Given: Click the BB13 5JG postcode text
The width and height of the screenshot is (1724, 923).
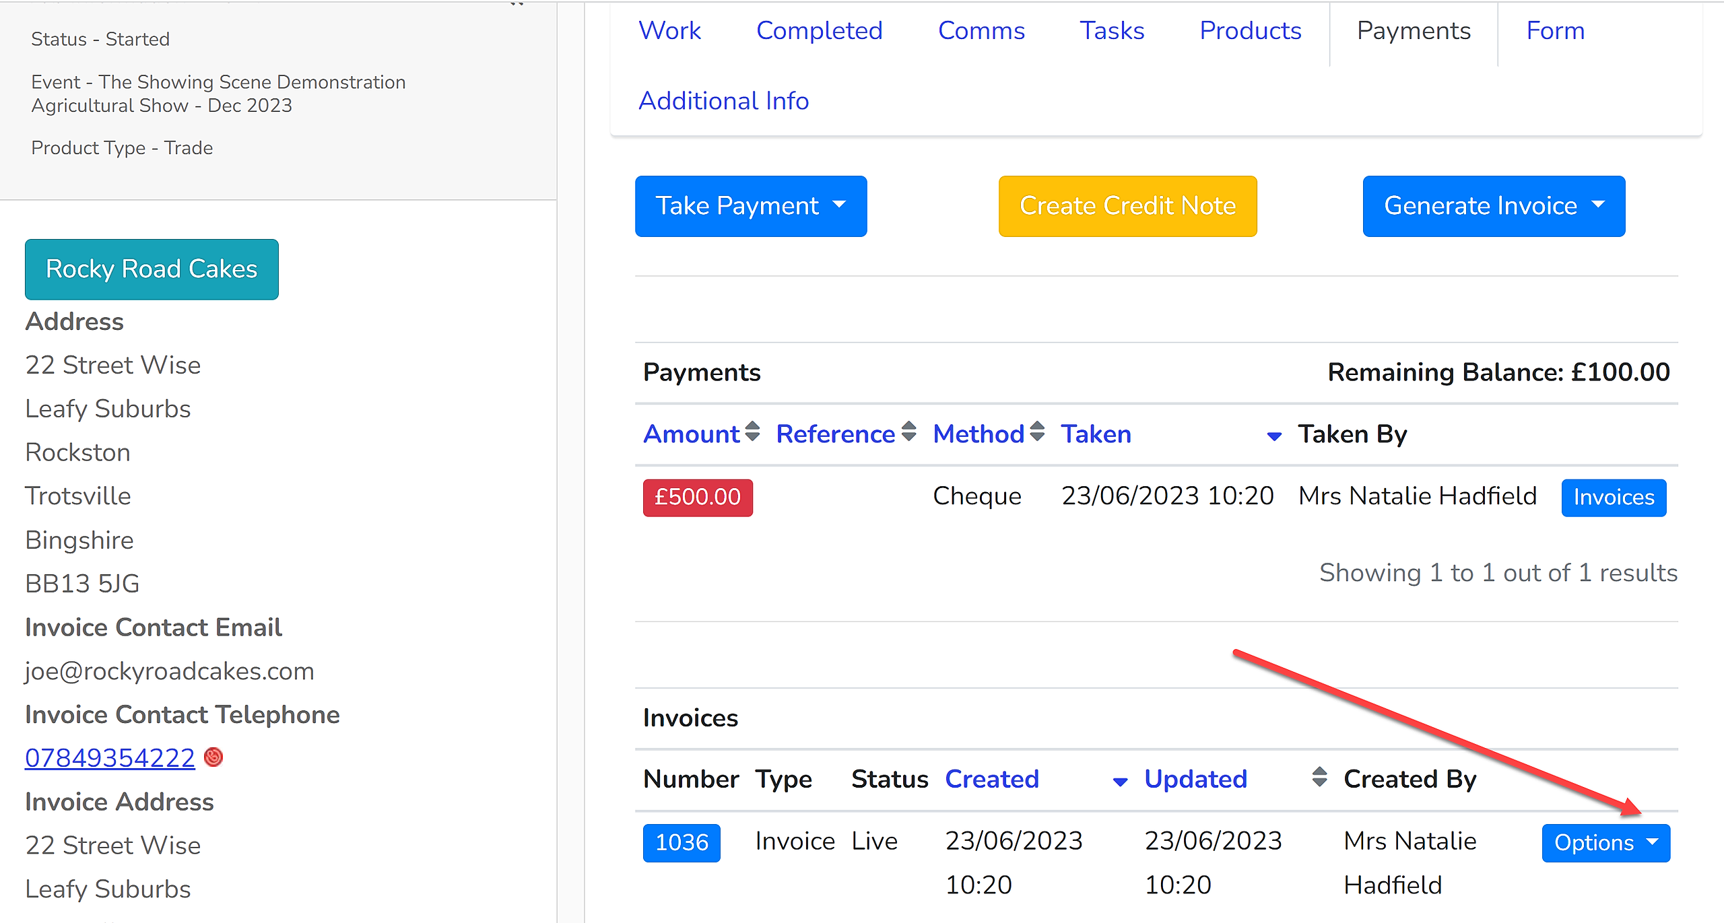Looking at the screenshot, I should coord(82,584).
